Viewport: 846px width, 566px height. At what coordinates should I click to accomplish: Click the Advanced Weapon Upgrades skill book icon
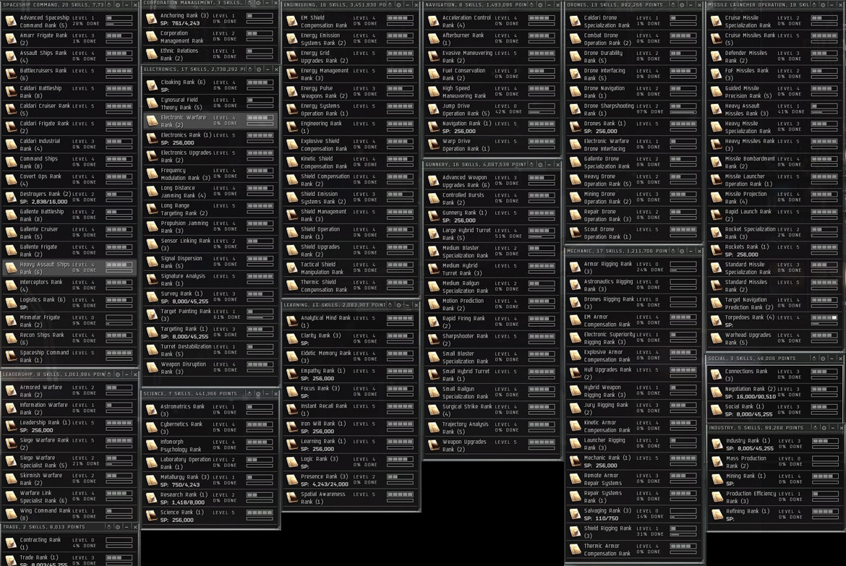(433, 181)
